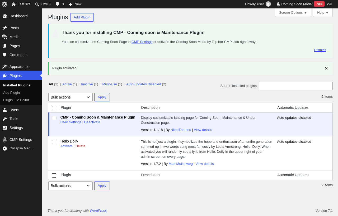Dismiss the CMP thank you notice
This screenshot has height=216, width=338.
click(x=320, y=50)
